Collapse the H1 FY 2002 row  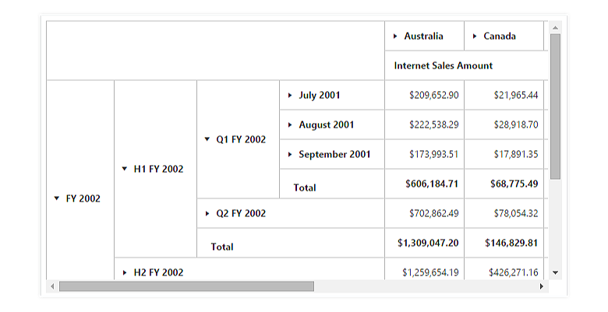coord(124,169)
